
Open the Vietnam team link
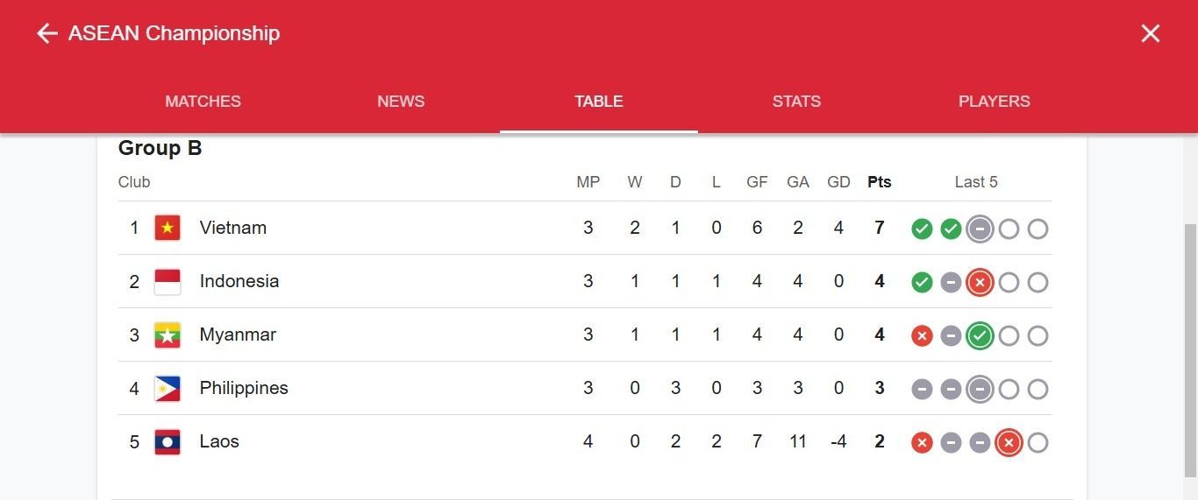233,228
